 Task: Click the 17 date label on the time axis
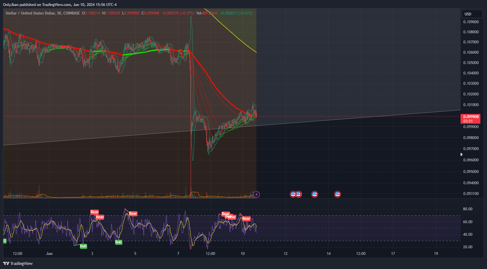click(393, 254)
